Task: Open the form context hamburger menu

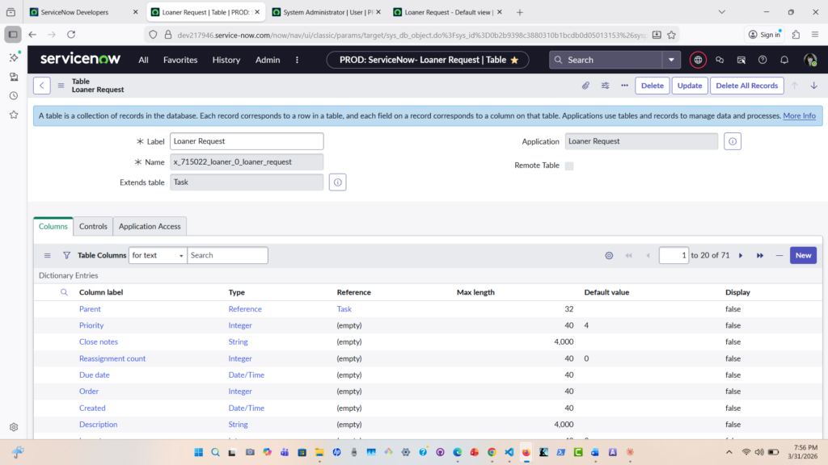Action: 61,86
